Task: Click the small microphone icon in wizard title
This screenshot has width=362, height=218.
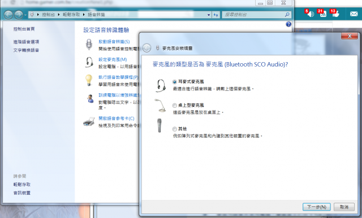Action: tap(158, 48)
